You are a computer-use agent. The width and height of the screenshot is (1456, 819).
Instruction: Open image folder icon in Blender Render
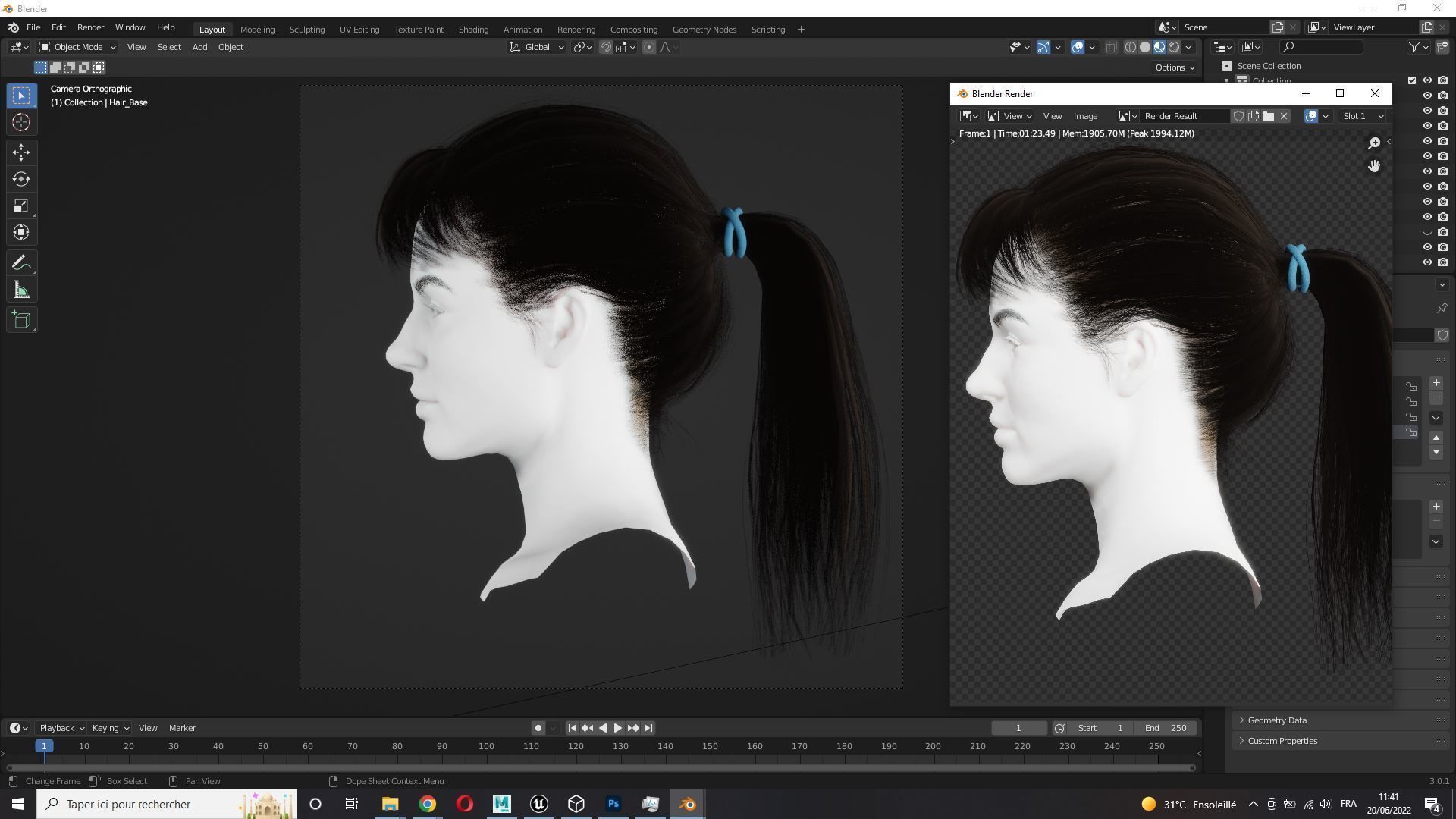pos(1269,116)
